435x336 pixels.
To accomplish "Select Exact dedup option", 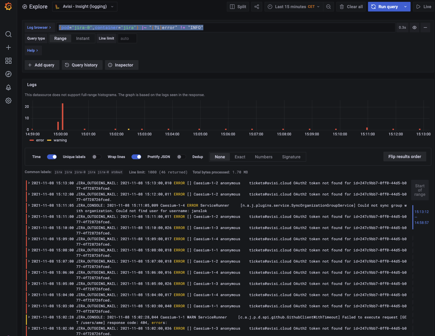I will coord(240,157).
